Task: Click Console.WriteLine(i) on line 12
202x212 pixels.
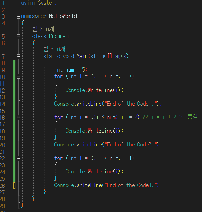Action: pyautogui.click(x=94, y=90)
